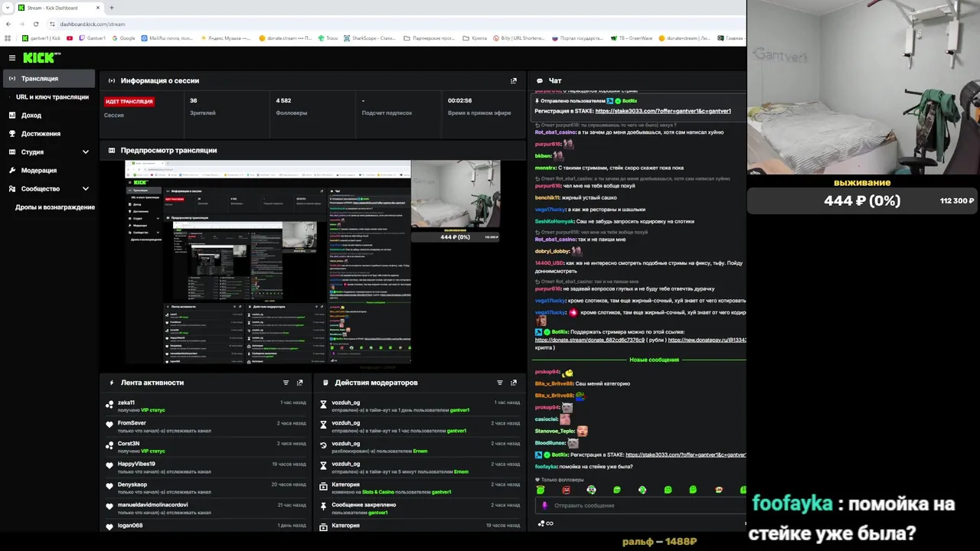Click the KICK logo
This screenshot has width=980, height=551.
tap(41, 58)
